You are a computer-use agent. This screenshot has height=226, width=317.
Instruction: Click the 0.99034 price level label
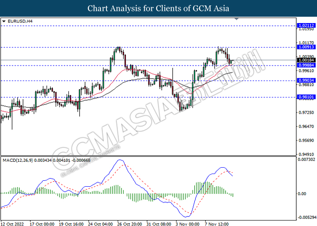coord(306,80)
